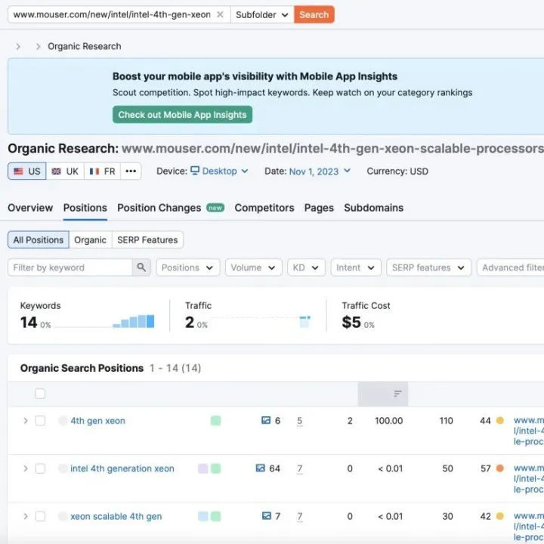Select the SERP Features positions filter
The width and height of the screenshot is (544, 544).
pyautogui.click(x=147, y=240)
